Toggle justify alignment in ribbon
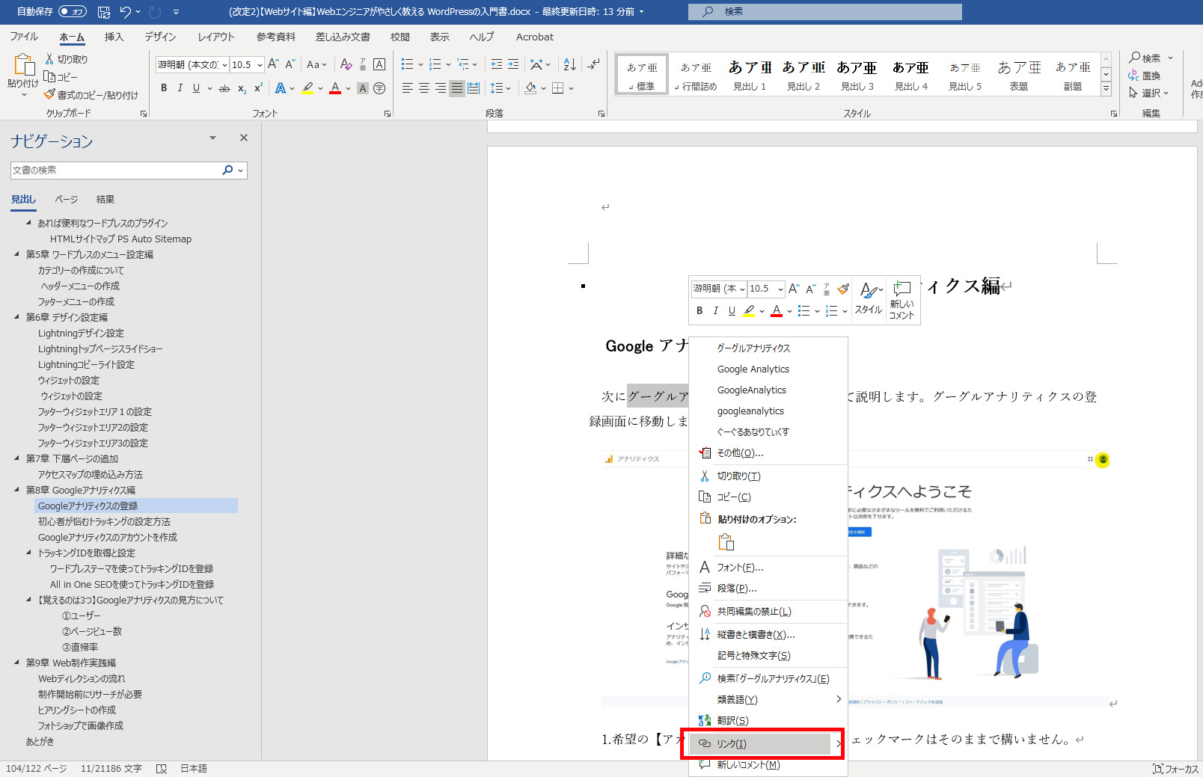Viewport: 1203px width, 777px height. (457, 88)
